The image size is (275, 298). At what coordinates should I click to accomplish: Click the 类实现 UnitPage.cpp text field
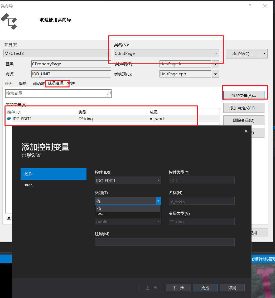[x=185, y=74]
